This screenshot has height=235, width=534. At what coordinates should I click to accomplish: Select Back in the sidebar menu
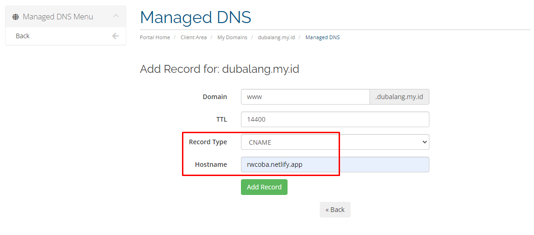click(66, 36)
